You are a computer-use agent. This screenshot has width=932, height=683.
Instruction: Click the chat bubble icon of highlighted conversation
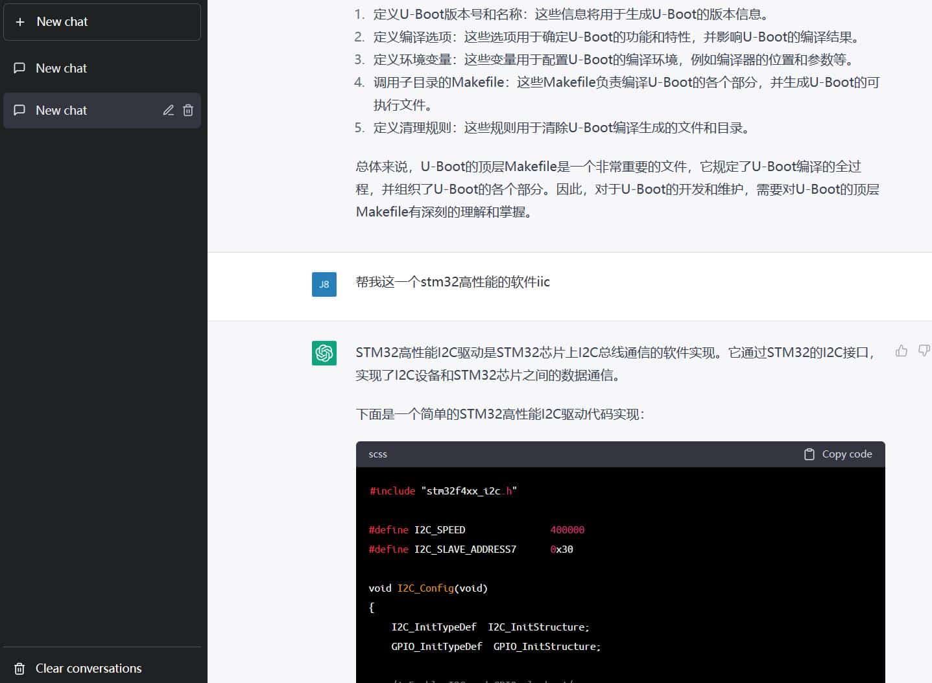click(19, 110)
